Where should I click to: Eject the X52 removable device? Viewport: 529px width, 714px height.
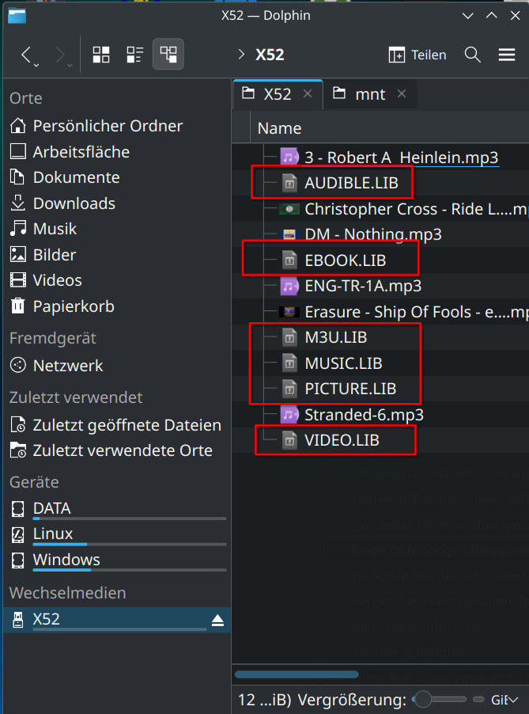tap(217, 620)
